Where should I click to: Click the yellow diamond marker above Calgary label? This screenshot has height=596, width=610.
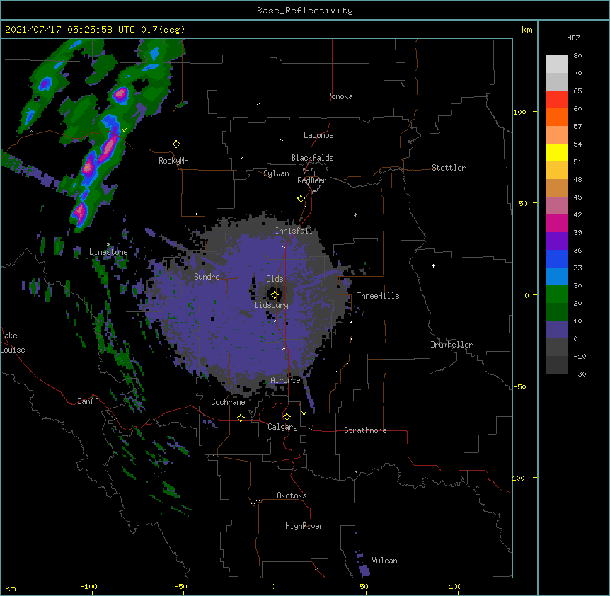[287, 417]
